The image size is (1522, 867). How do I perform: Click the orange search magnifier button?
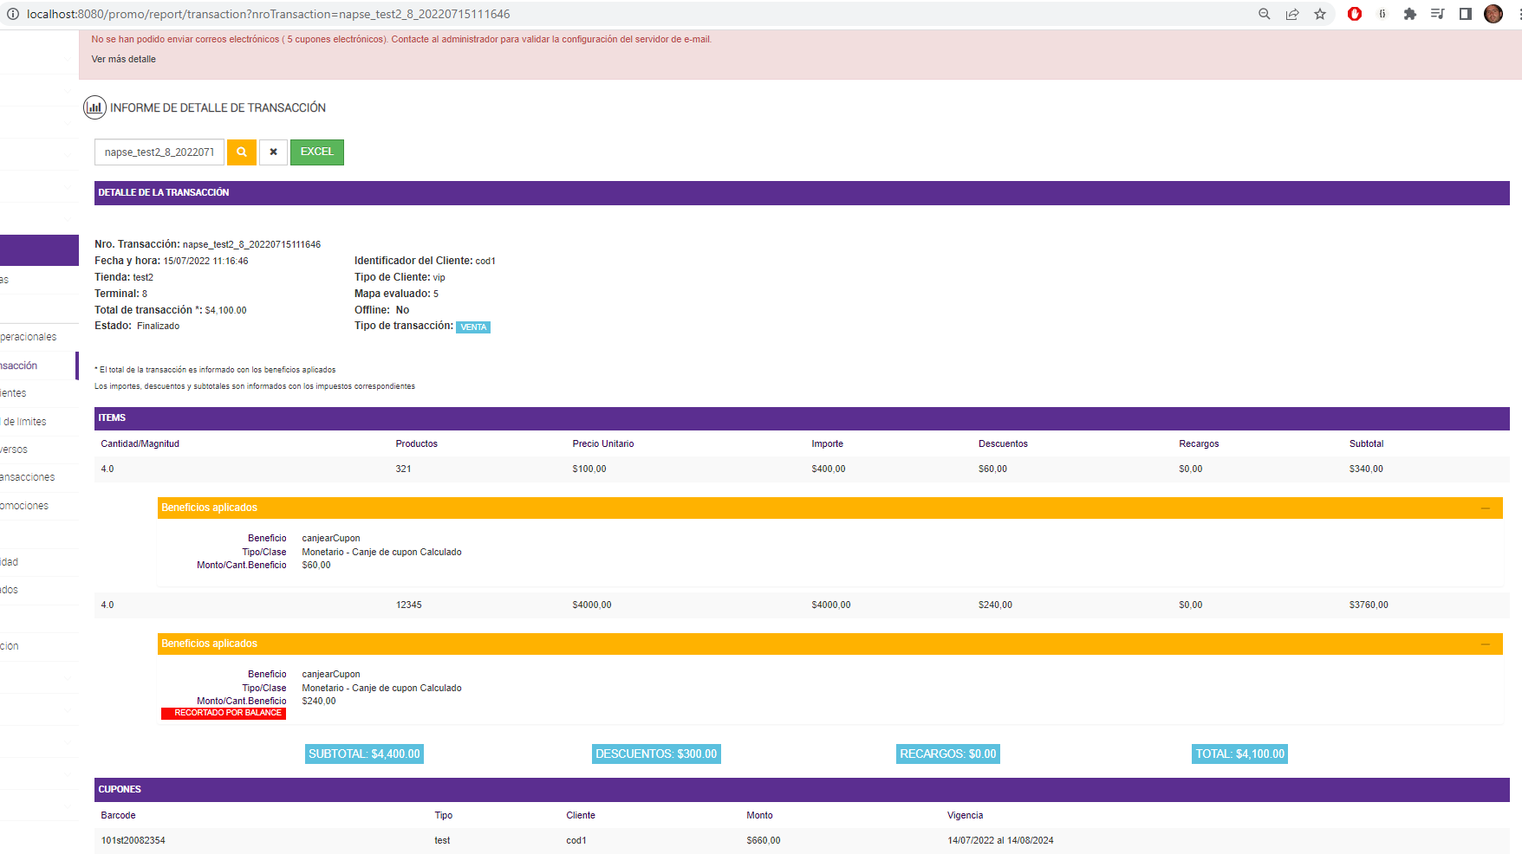point(242,152)
